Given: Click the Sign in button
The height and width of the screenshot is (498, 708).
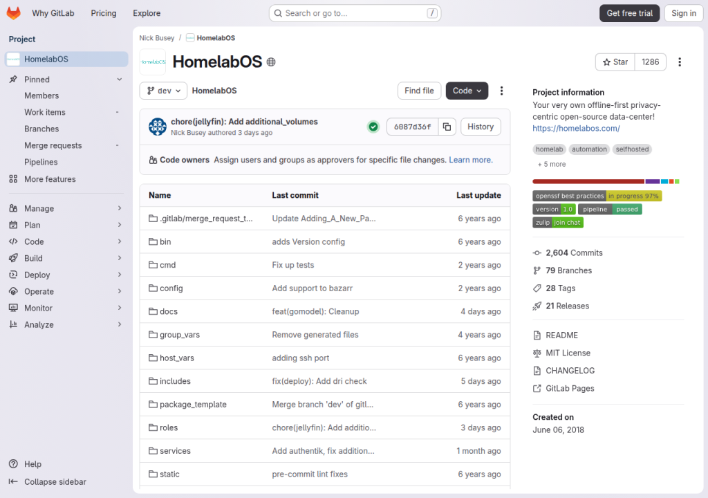Looking at the screenshot, I should [684, 13].
